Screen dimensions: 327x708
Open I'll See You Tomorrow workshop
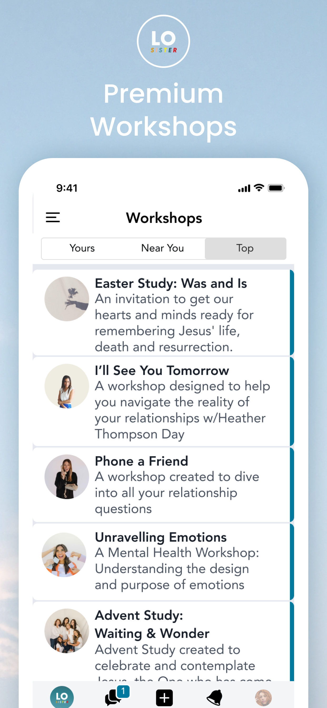coord(163,401)
